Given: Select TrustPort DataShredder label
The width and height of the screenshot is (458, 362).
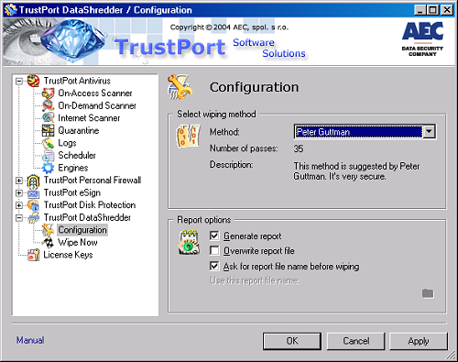Looking at the screenshot, I should [x=87, y=217].
